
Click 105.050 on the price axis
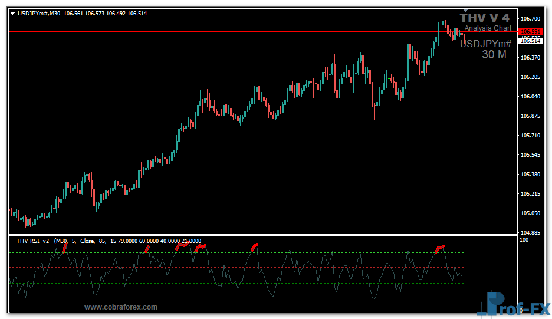tap(531, 213)
